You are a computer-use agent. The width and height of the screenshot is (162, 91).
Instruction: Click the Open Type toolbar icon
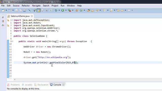pyautogui.click(x=88, y=10)
